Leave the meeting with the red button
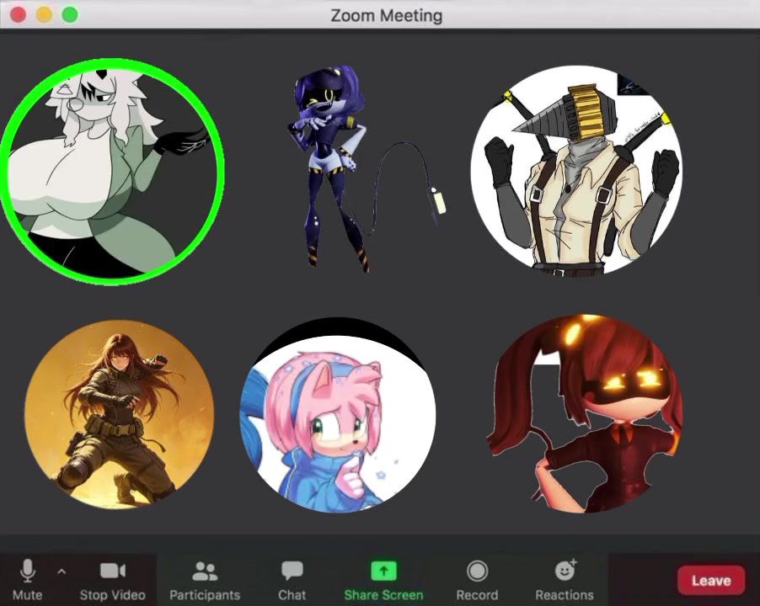 [x=711, y=580]
